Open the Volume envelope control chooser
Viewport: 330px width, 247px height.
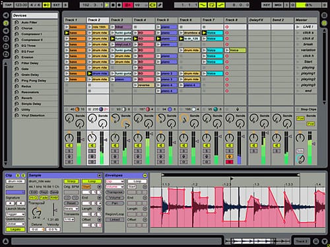pos(115,187)
